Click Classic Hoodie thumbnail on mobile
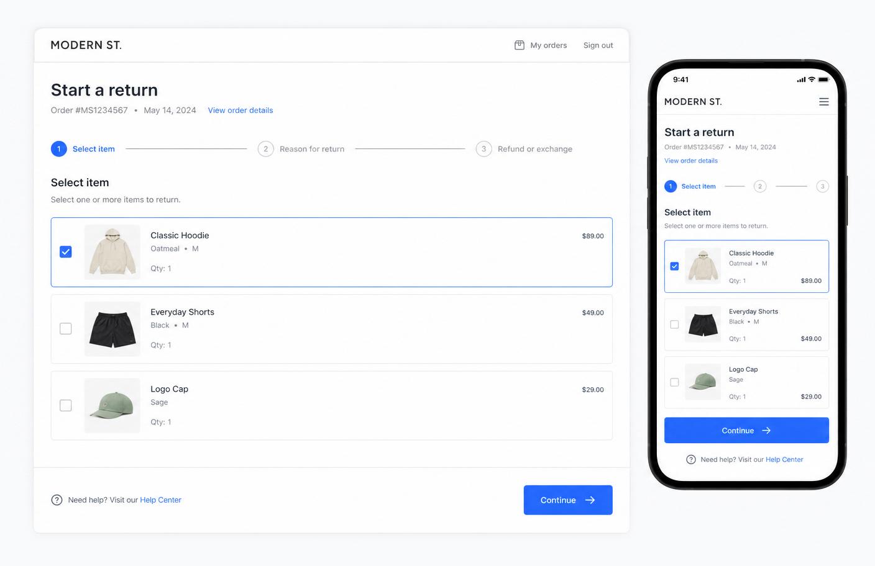875x566 pixels. (703, 266)
